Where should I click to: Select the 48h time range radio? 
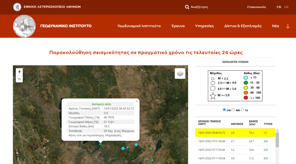pyautogui.click(x=233, y=110)
